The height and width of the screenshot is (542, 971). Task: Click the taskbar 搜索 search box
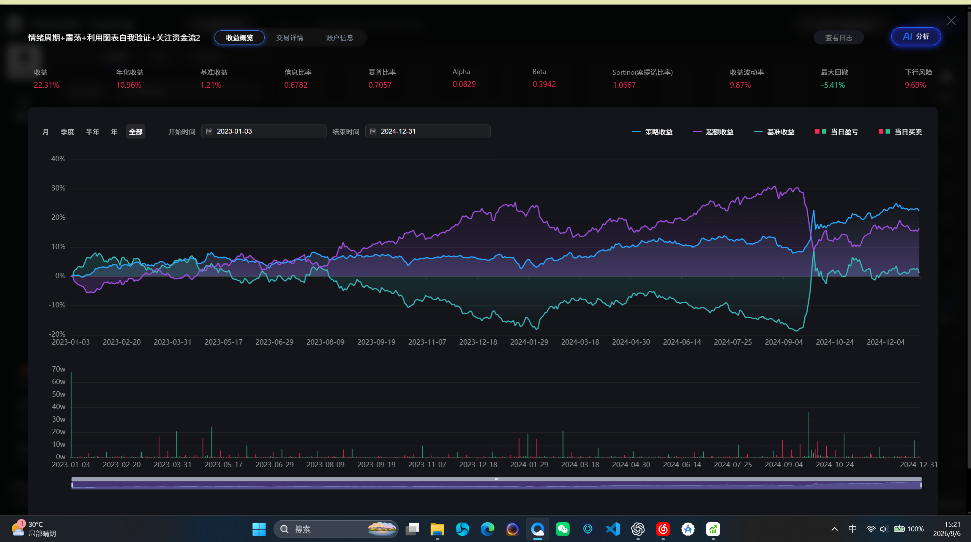click(336, 529)
